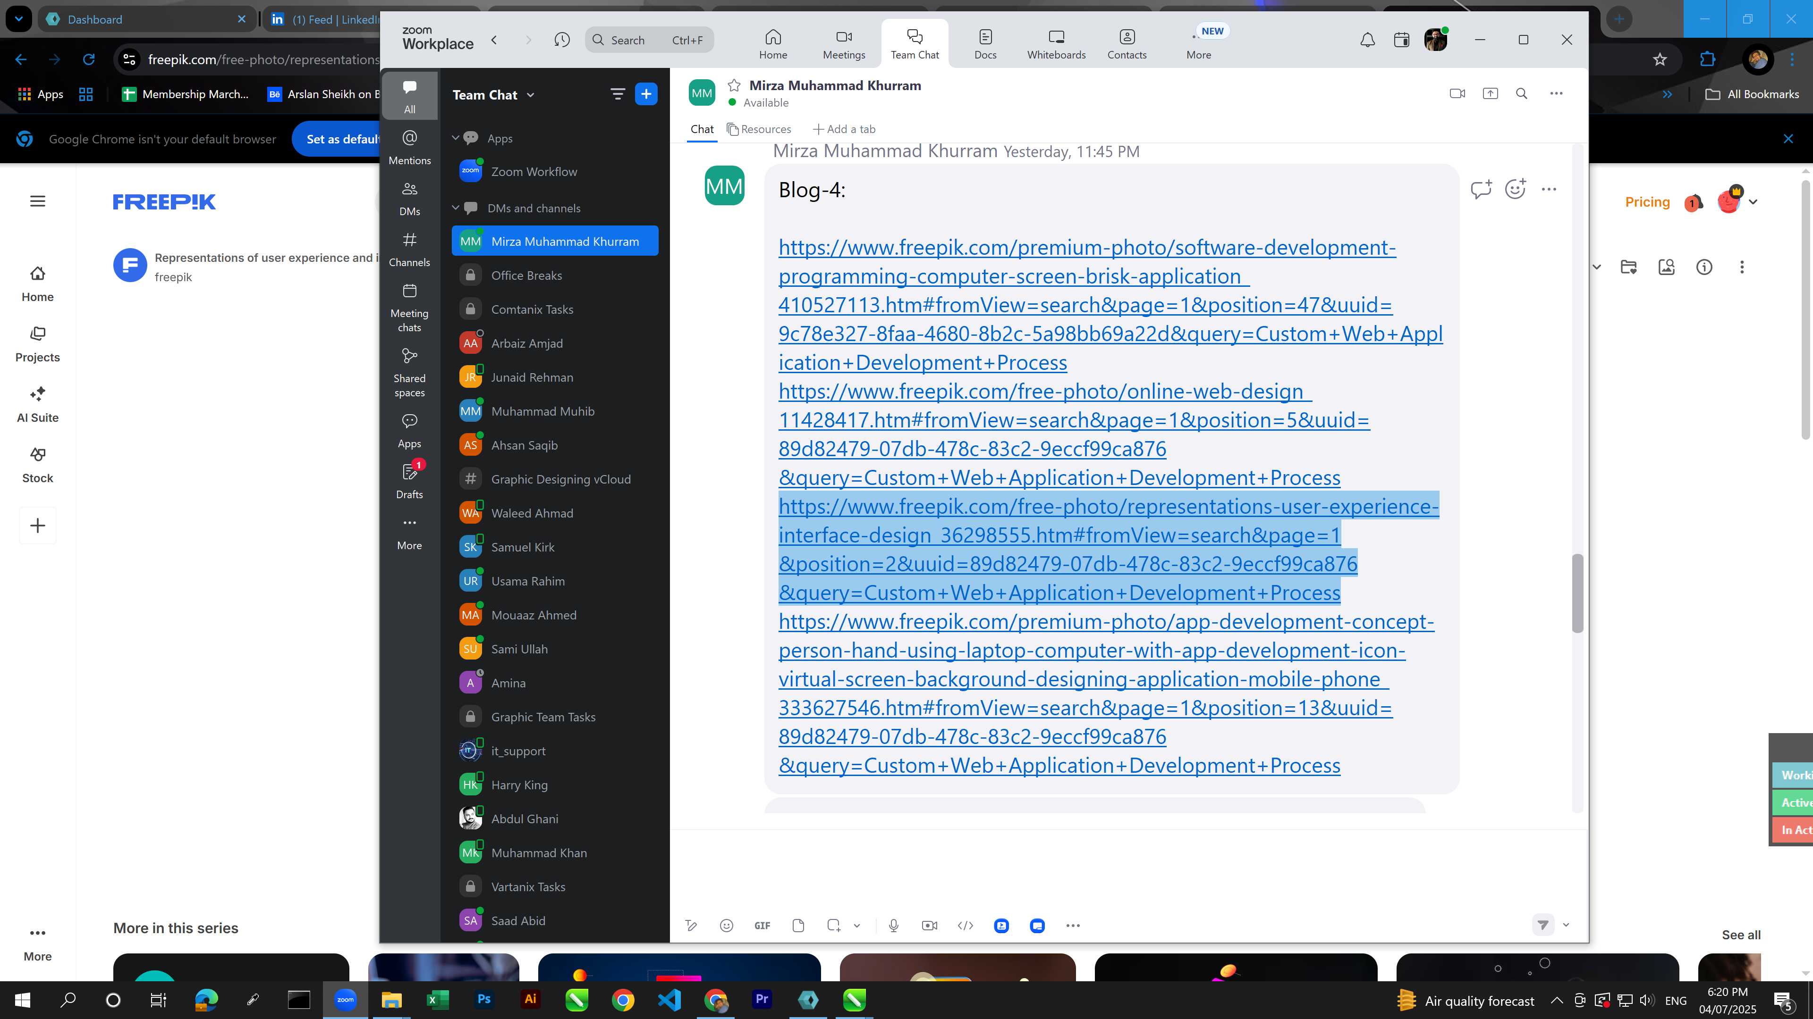Open More in the Zoom left sidebar
Viewport: 1813px width, 1019px height.
click(x=410, y=533)
